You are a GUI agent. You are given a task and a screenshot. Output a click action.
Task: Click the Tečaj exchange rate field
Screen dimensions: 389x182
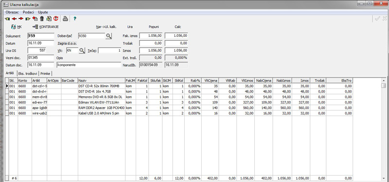pos(109,51)
